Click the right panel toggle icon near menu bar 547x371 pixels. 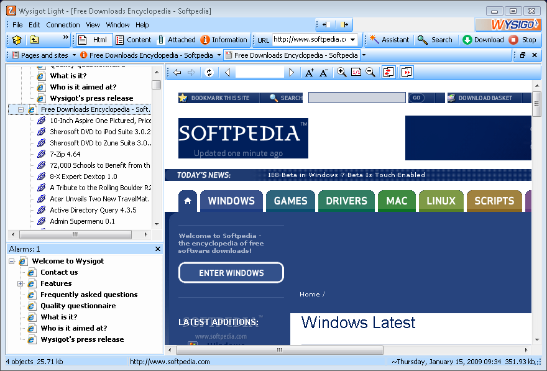point(344,25)
